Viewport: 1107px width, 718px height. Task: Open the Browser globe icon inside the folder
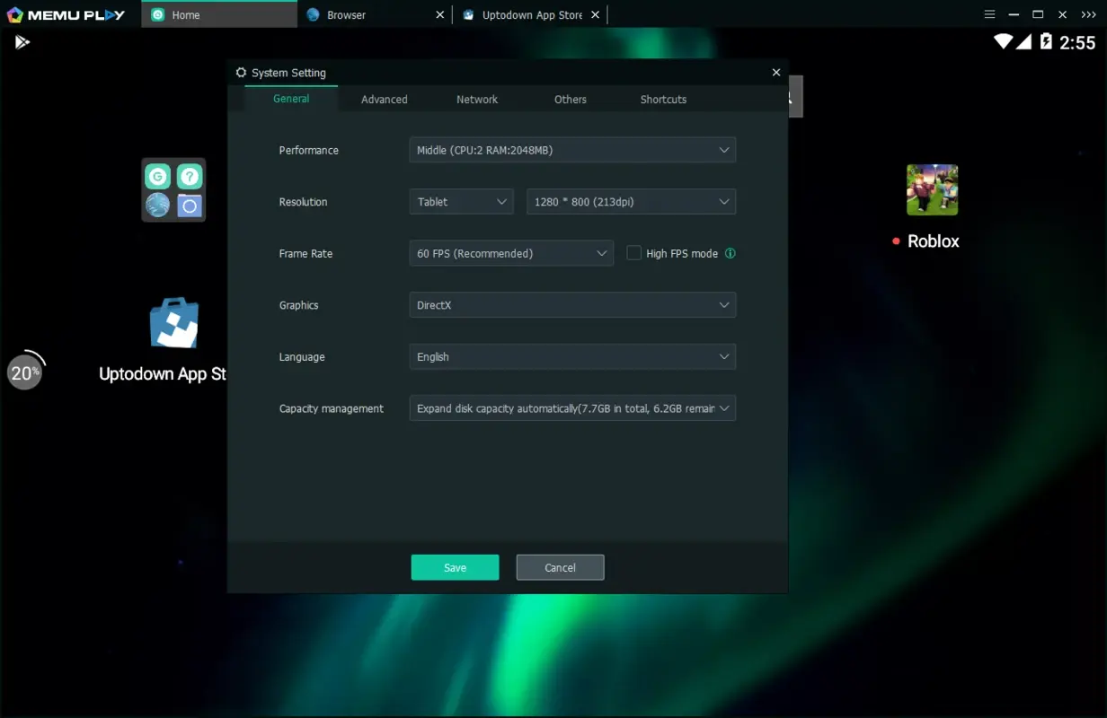(x=157, y=206)
